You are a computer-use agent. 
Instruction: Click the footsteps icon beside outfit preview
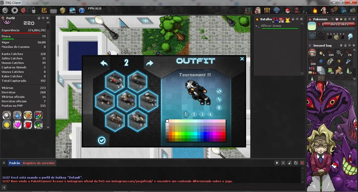(219, 99)
